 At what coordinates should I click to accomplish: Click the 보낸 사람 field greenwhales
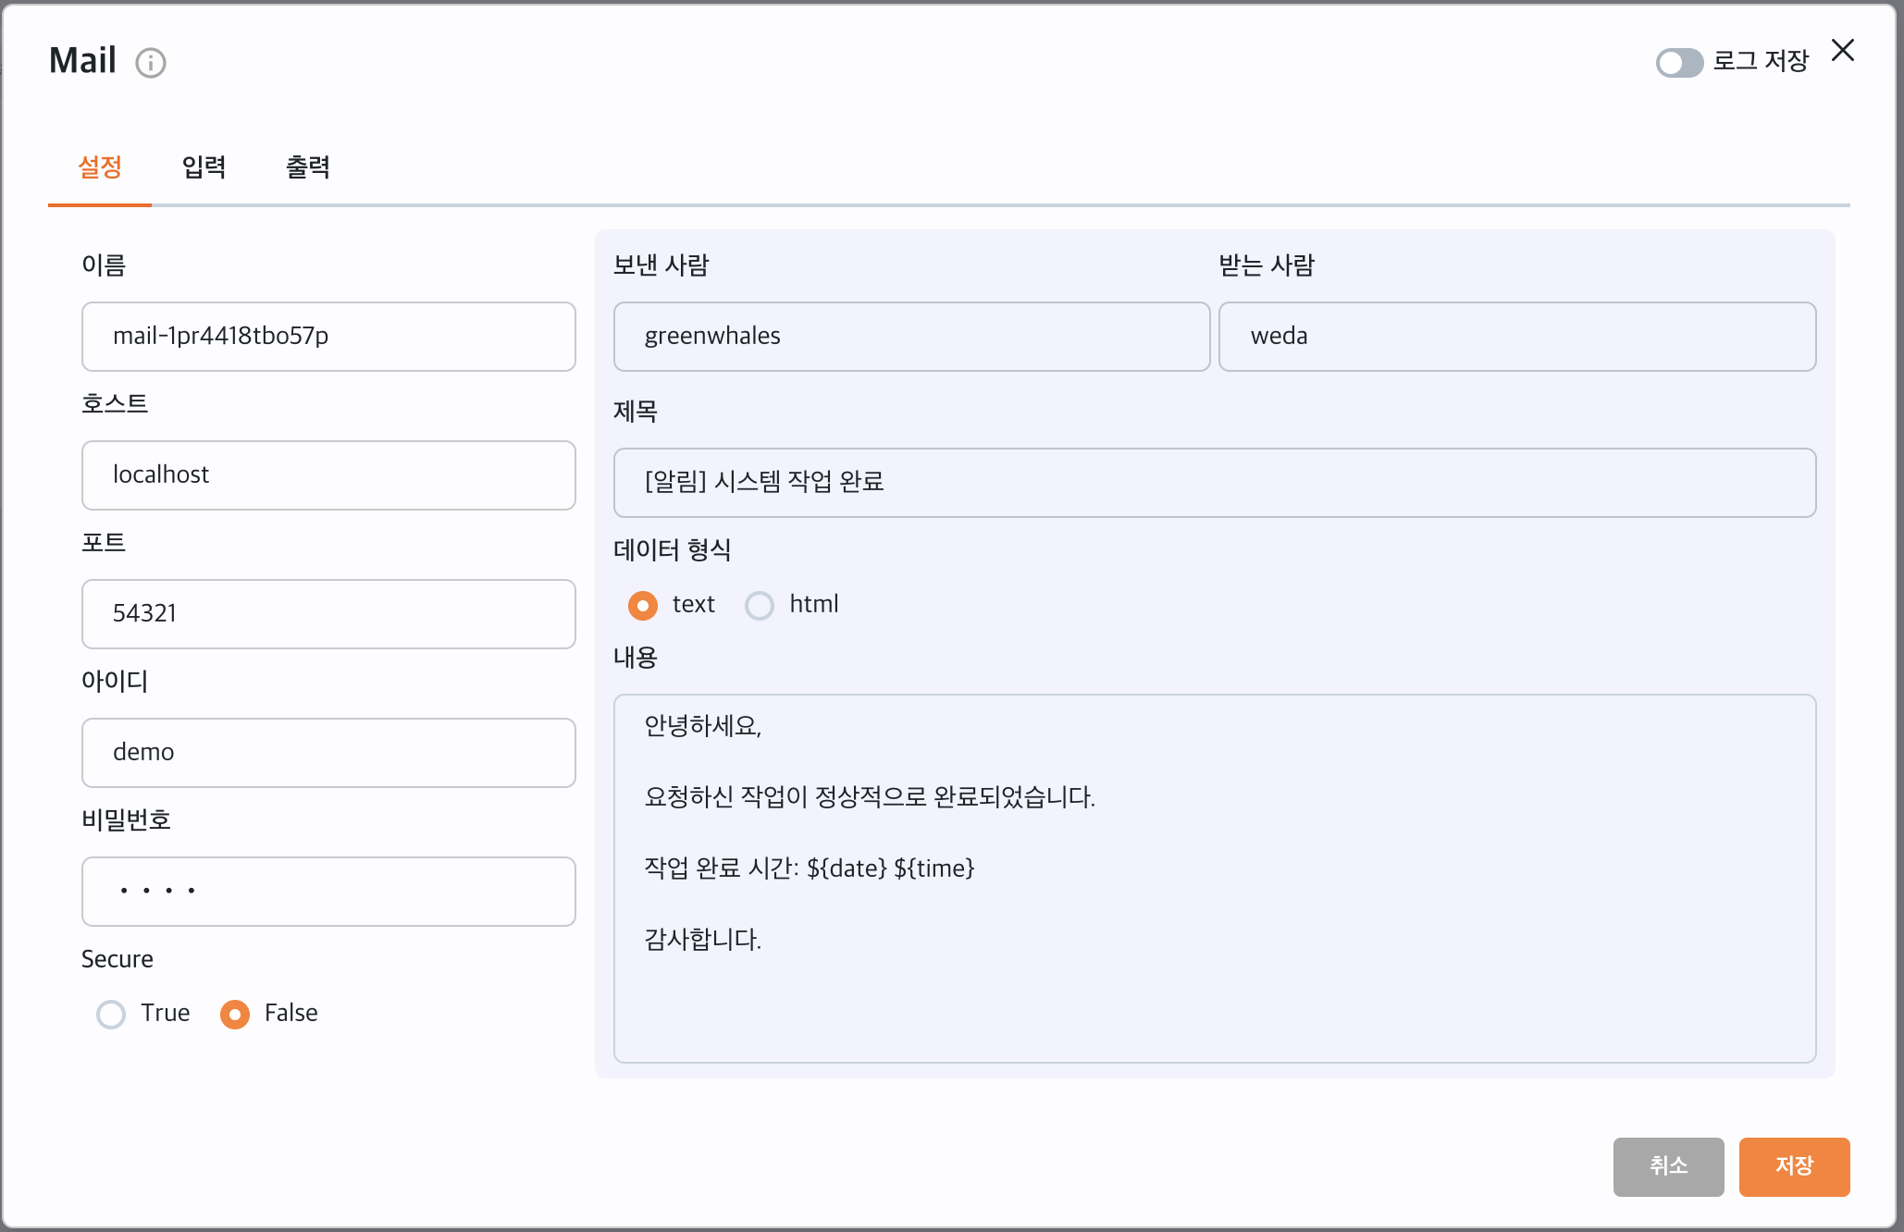[911, 337]
